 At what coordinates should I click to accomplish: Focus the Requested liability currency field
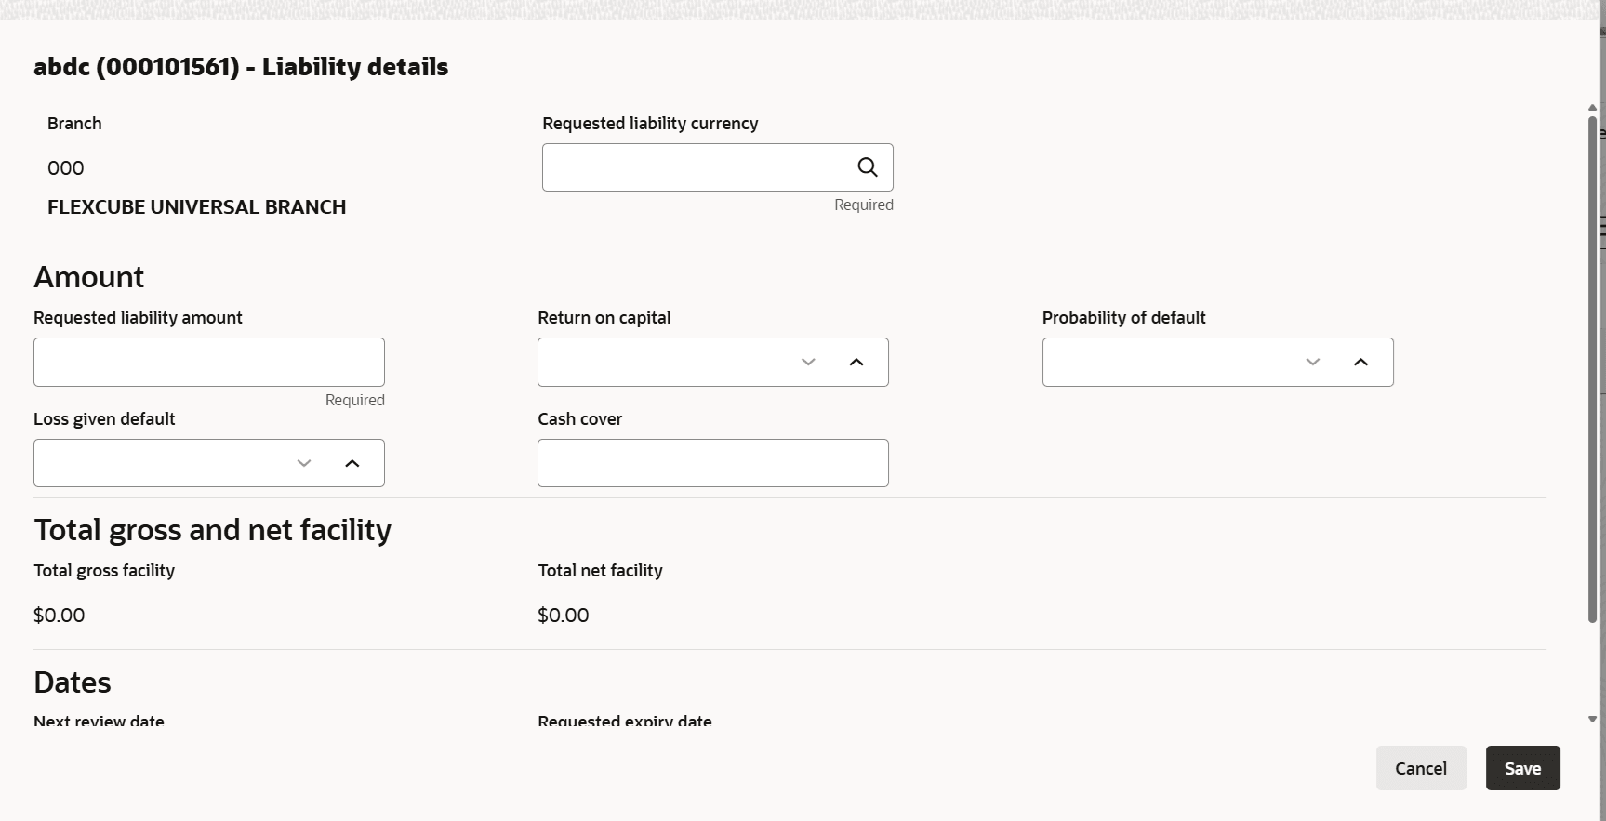[x=693, y=167]
